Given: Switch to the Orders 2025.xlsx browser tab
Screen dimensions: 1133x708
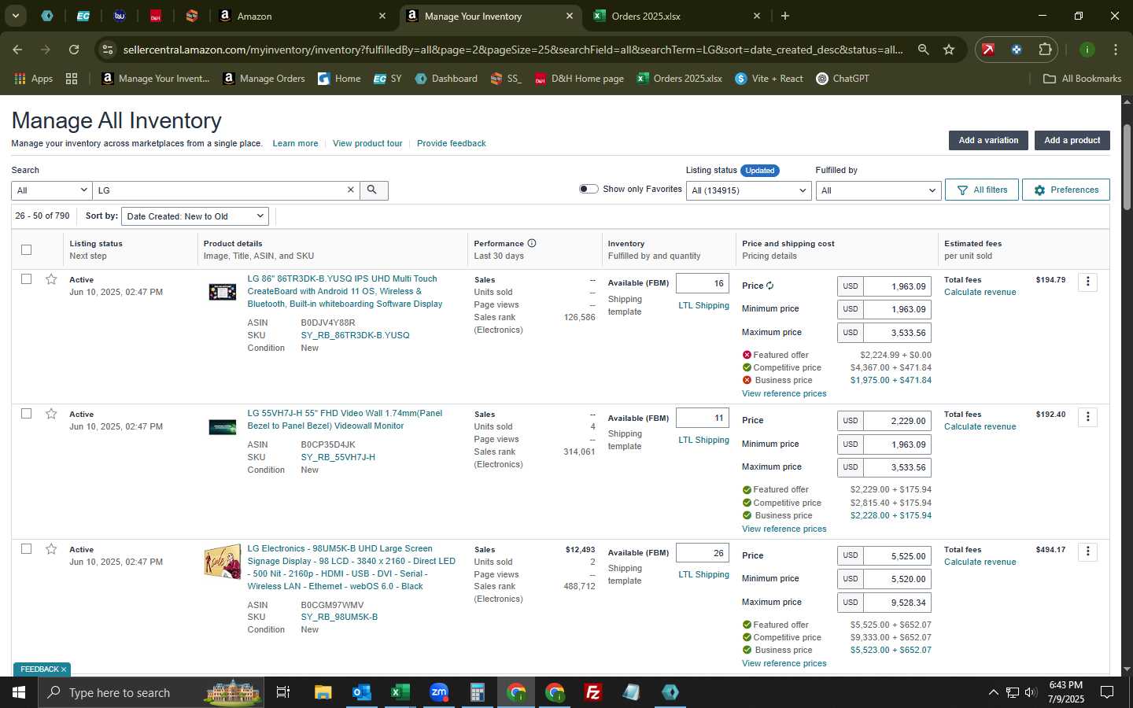Looking at the screenshot, I should pyautogui.click(x=677, y=16).
